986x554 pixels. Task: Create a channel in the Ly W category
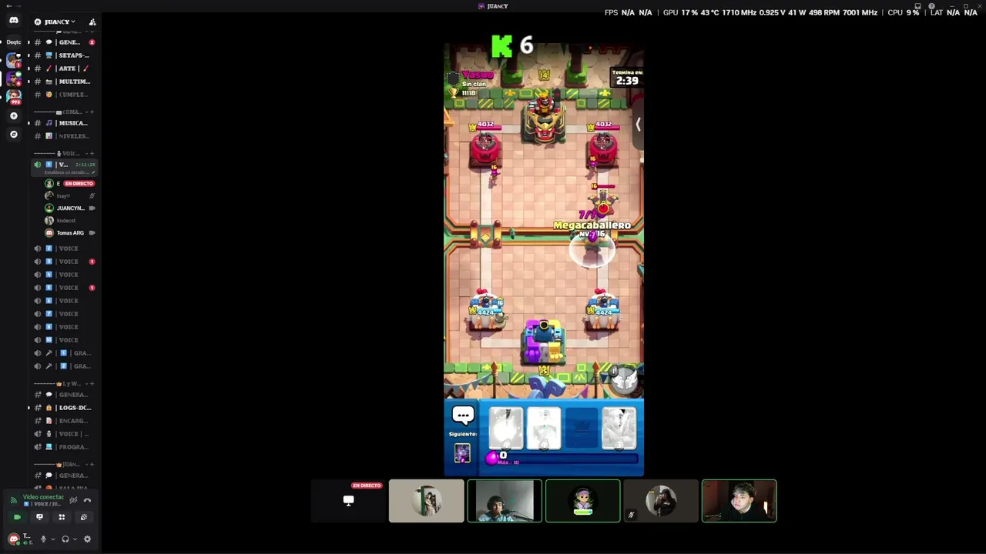coord(92,383)
